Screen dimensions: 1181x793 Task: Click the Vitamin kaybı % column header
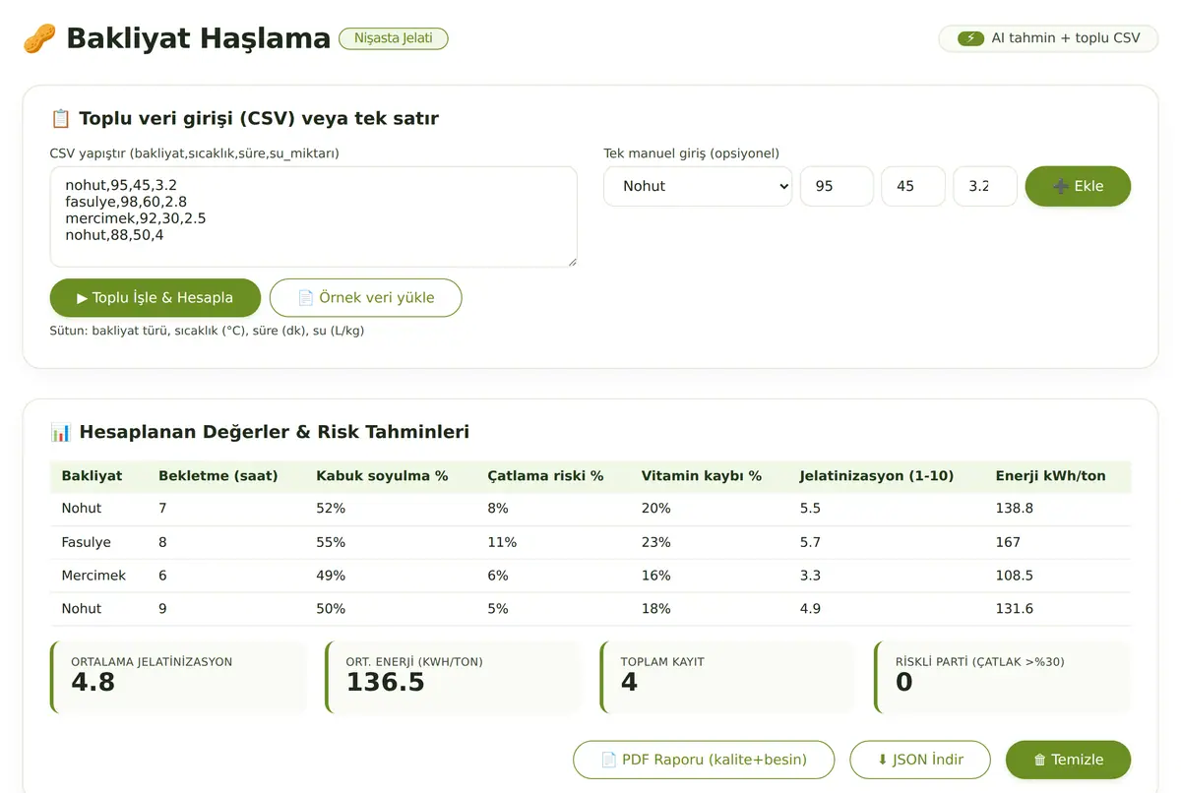tap(702, 476)
